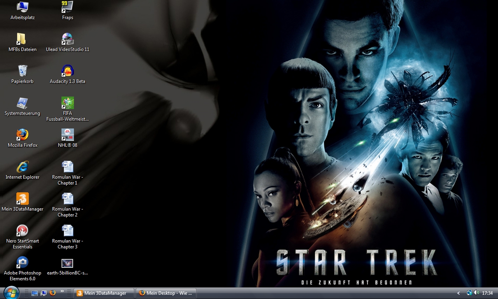
Task: Select the NHL 08 game shortcut
Action: point(67,135)
